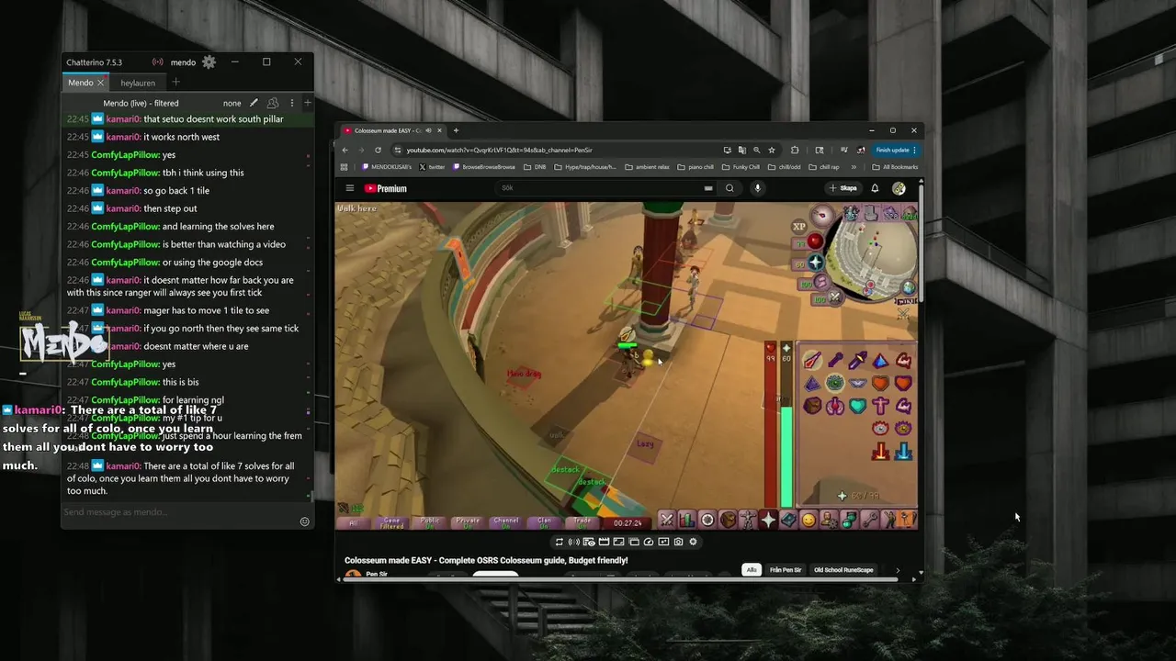
Task: Open the DNB bookmark folder
Action: pyautogui.click(x=535, y=167)
